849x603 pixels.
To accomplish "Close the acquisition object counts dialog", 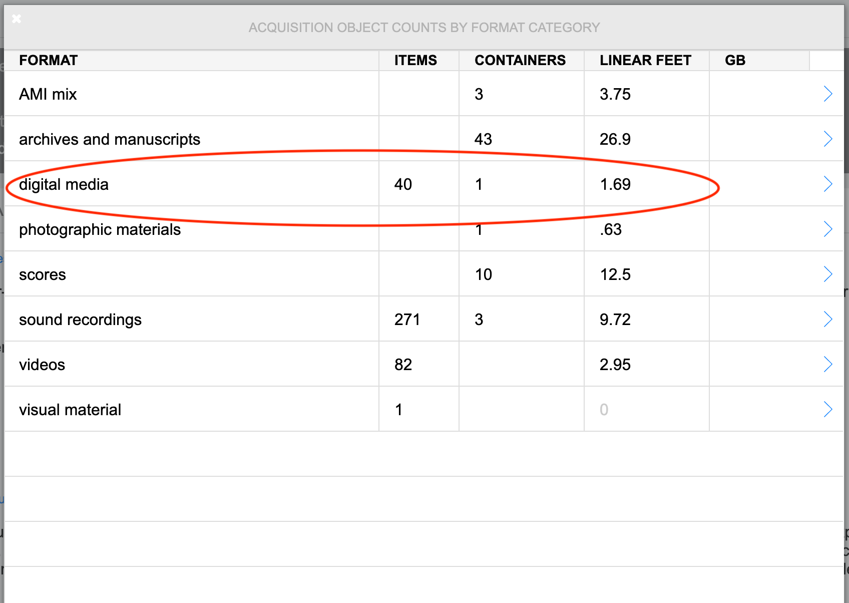I will tap(17, 19).
